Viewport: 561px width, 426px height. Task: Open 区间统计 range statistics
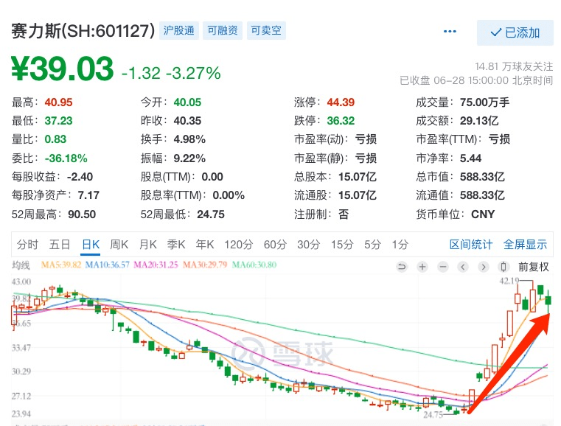[471, 245]
